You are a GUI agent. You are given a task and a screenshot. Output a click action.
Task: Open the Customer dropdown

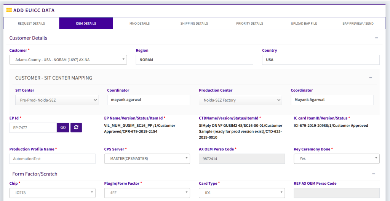click(68, 60)
